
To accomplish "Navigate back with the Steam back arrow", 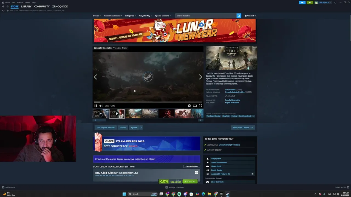I will [x=3, y=7].
